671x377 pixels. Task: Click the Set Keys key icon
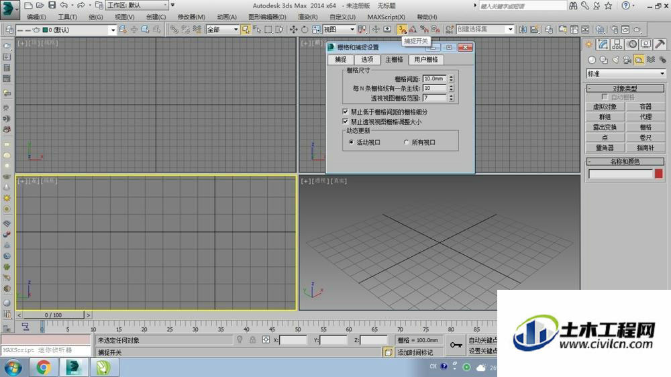click(456, 345)
